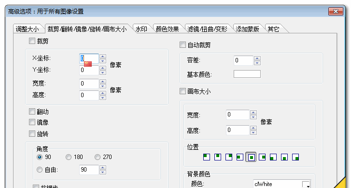Open the 添加蒙版 tab
Screen dimensions: 351x188
(248, 29)
